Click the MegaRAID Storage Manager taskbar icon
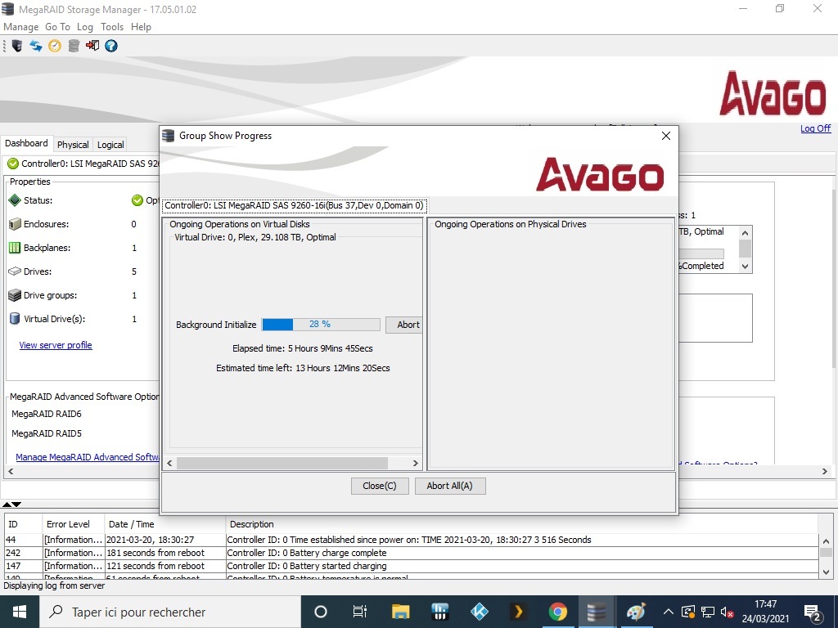Image resolution: width=838 pixels, height=628 pixels. tap(597, 612)
